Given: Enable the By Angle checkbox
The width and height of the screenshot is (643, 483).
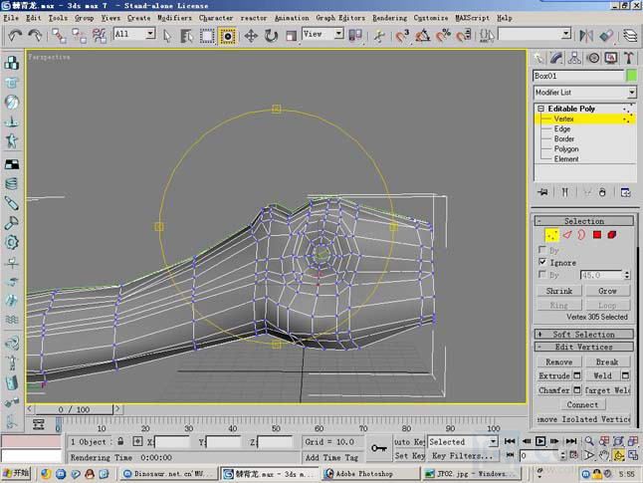Looking at the screenshot, I should click(x=542, y=274).
